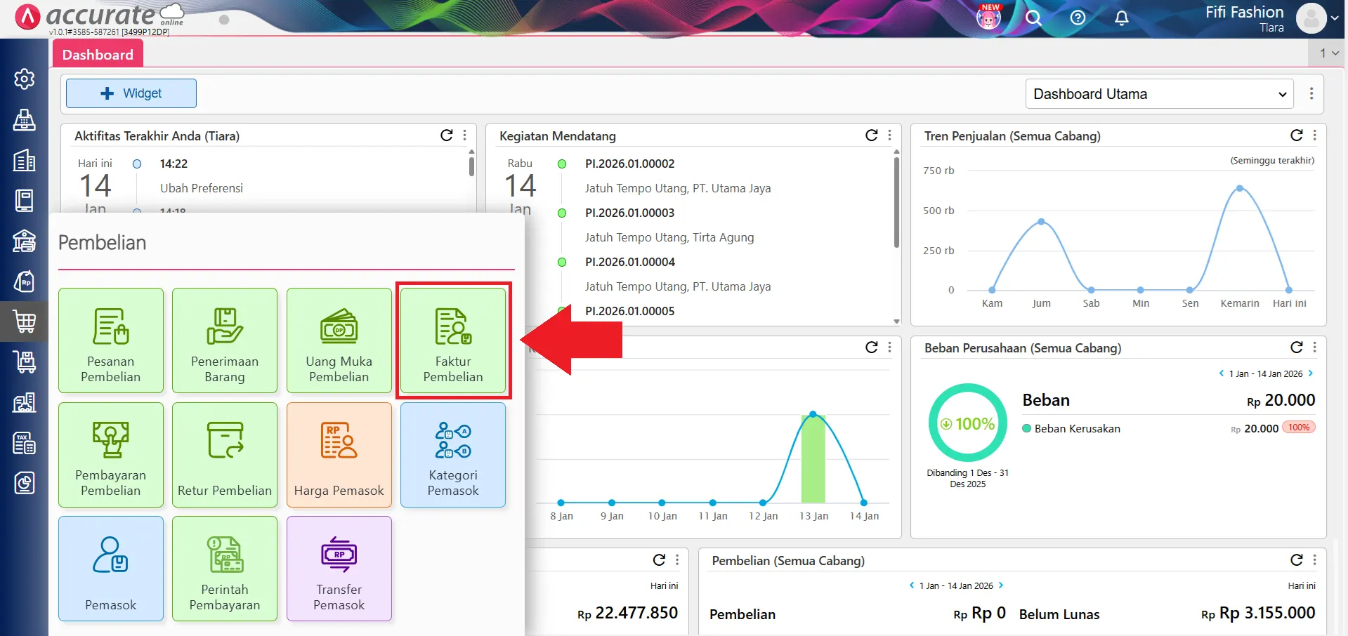Switch to the Dashboard tab

click(98, 55)
